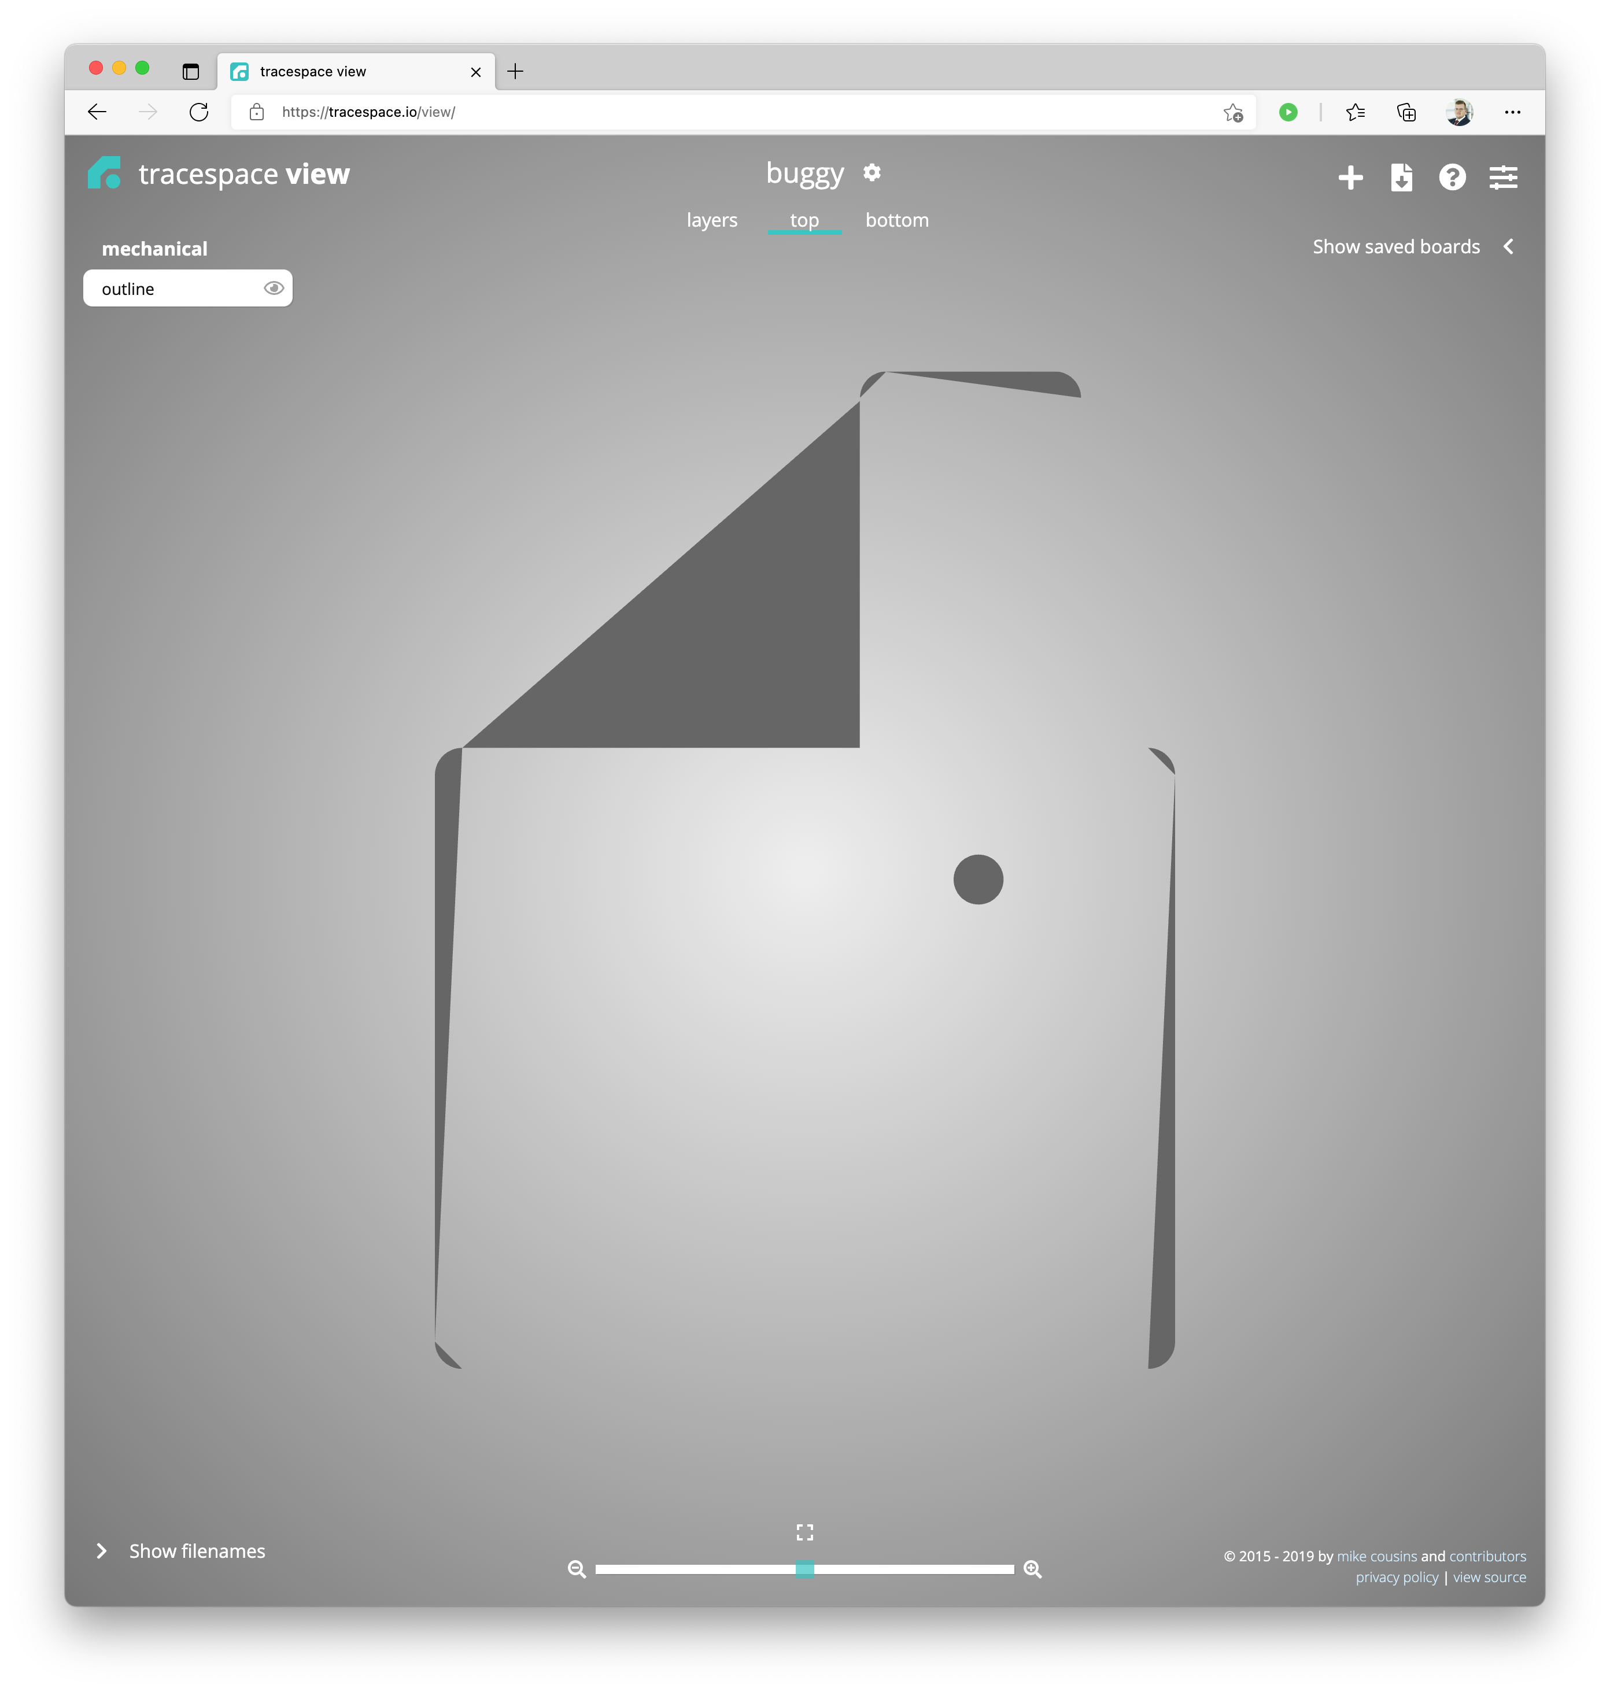Toggle visibility of the outline layer

[273, 287]
